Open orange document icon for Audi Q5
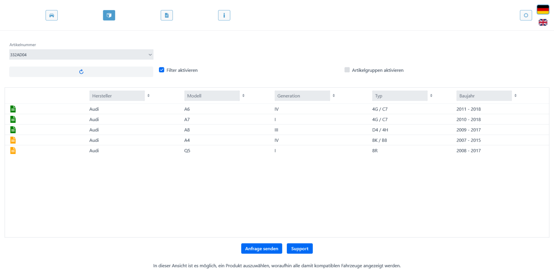 click(x=13, y=151)
